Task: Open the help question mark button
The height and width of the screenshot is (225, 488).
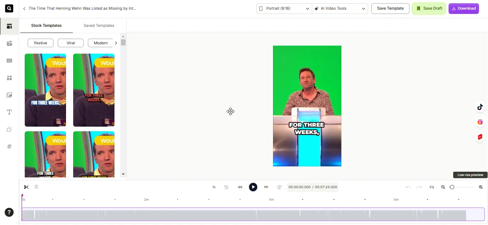Action: coord(9,212)
